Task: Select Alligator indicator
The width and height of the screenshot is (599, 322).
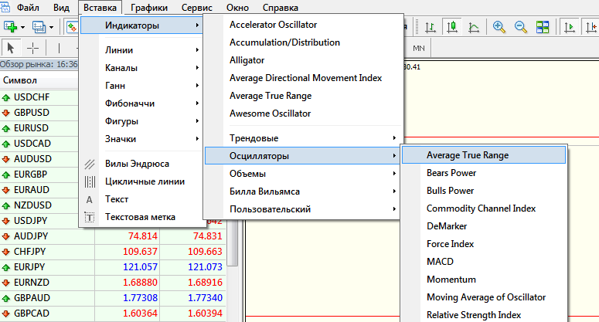Action: pos(247,60)
